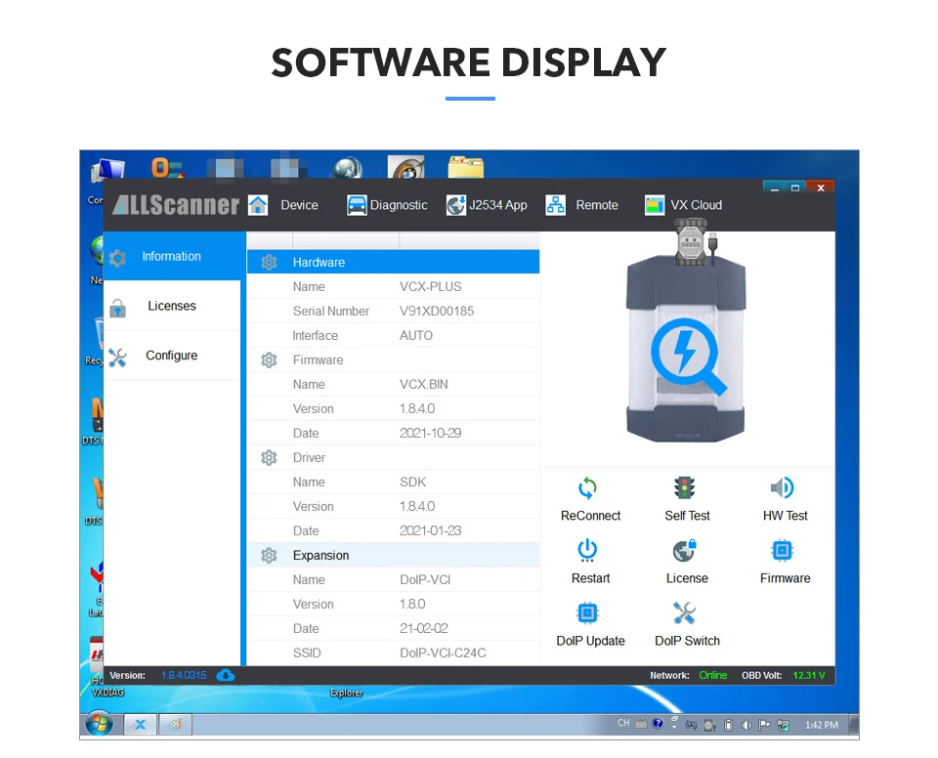Screen dimensions: 938x758
Task: Click the Restart label
Action: tap(590, 578)
